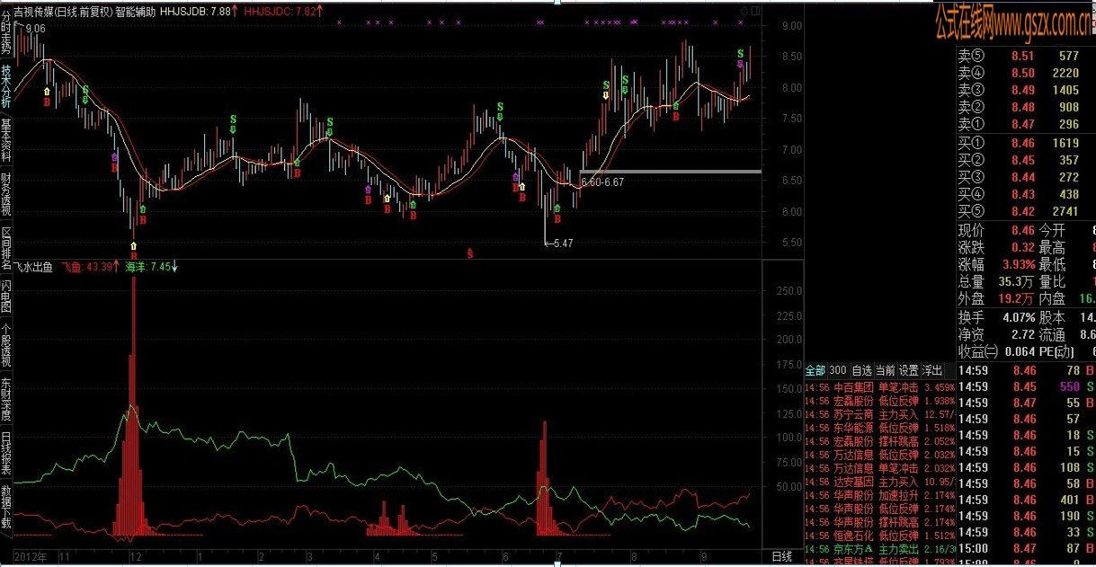
Task: Select the 全部 alert filter tab
Action: tap(815, 370)
